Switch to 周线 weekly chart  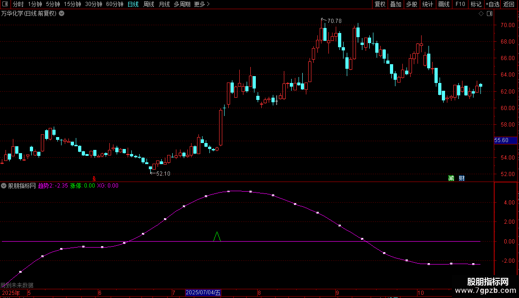pos(149,4)
